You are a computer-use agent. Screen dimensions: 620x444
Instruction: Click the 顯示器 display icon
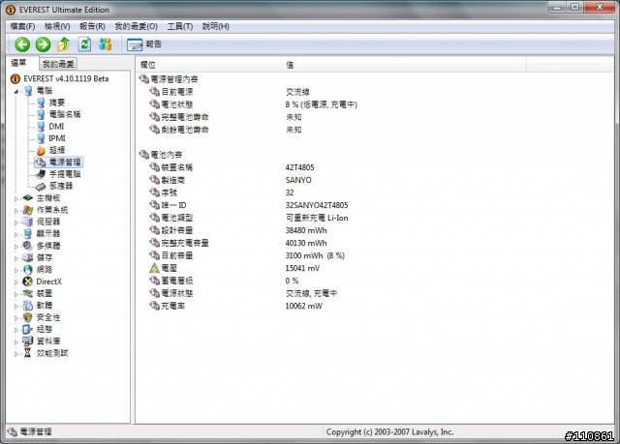[x=28, y=234]
